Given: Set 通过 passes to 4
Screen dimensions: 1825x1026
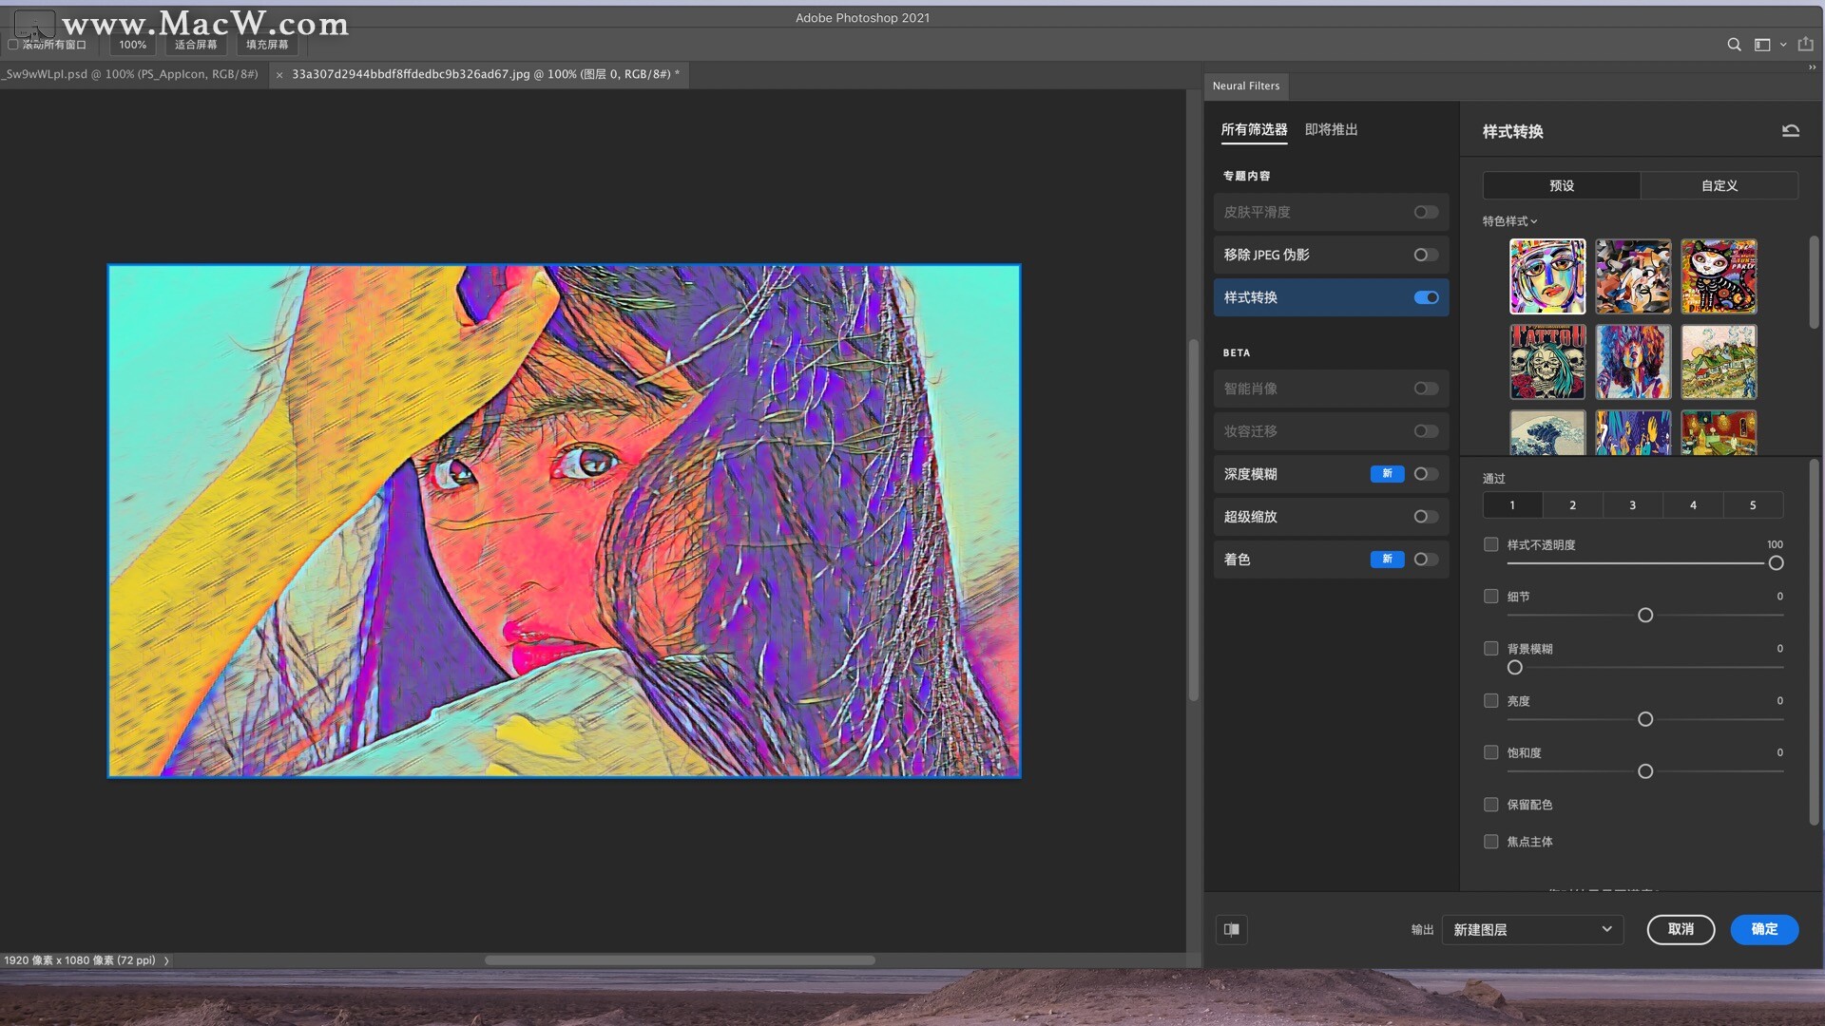Looking at the screenshot, I should [1693, 505].
